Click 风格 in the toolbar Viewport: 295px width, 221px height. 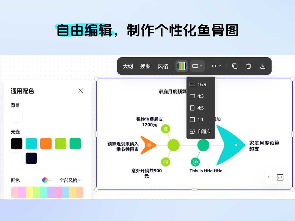[163, 66]
